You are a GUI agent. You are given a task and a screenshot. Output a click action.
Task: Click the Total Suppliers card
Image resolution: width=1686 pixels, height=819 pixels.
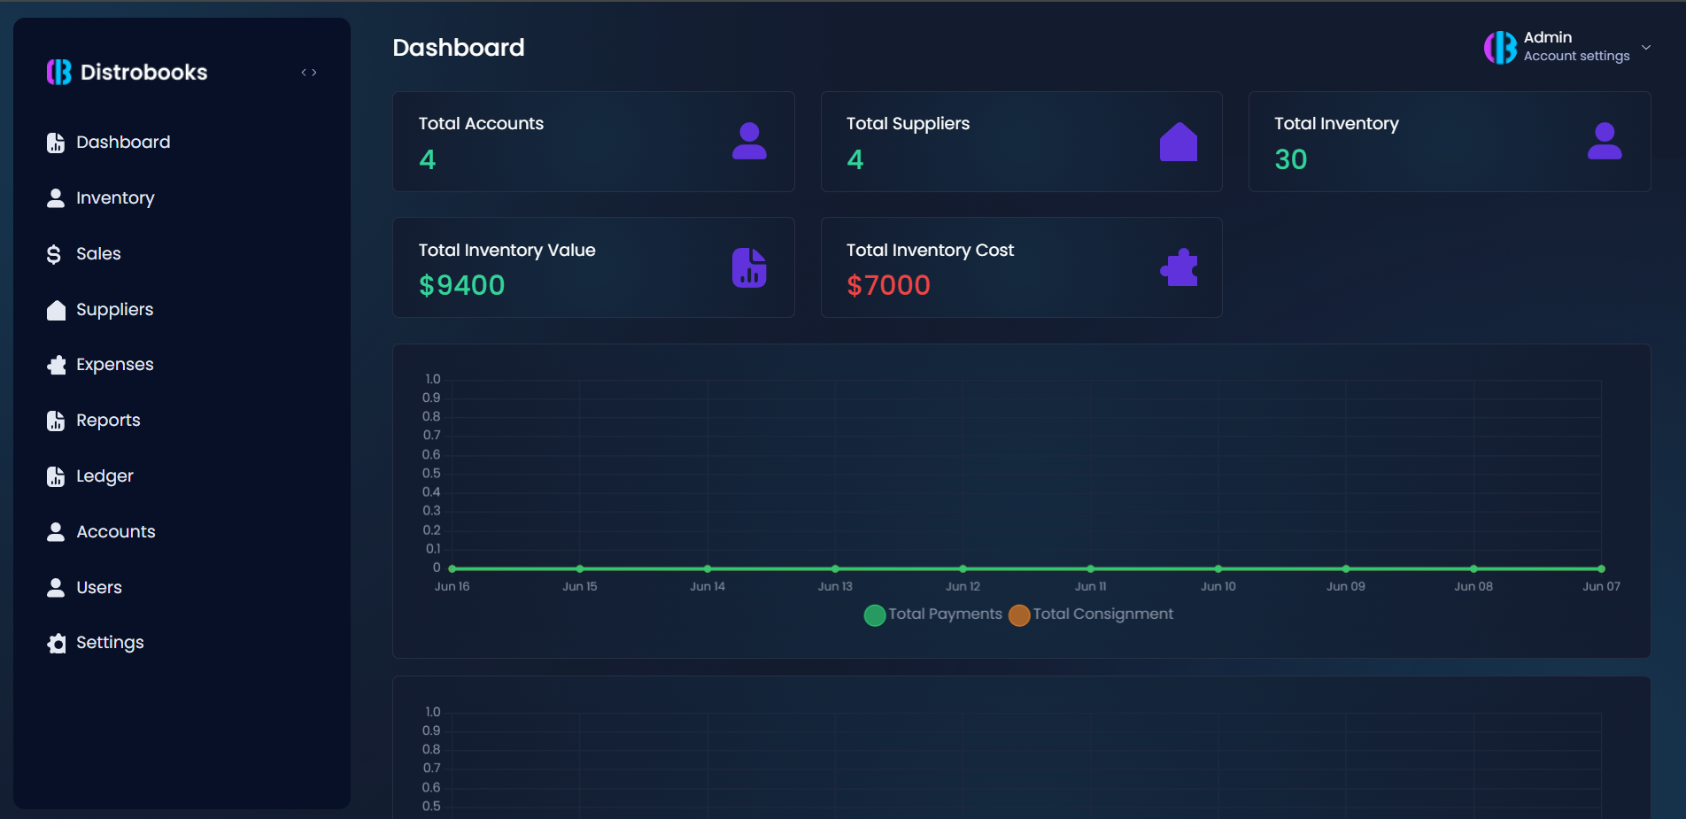pos(1020,142)
